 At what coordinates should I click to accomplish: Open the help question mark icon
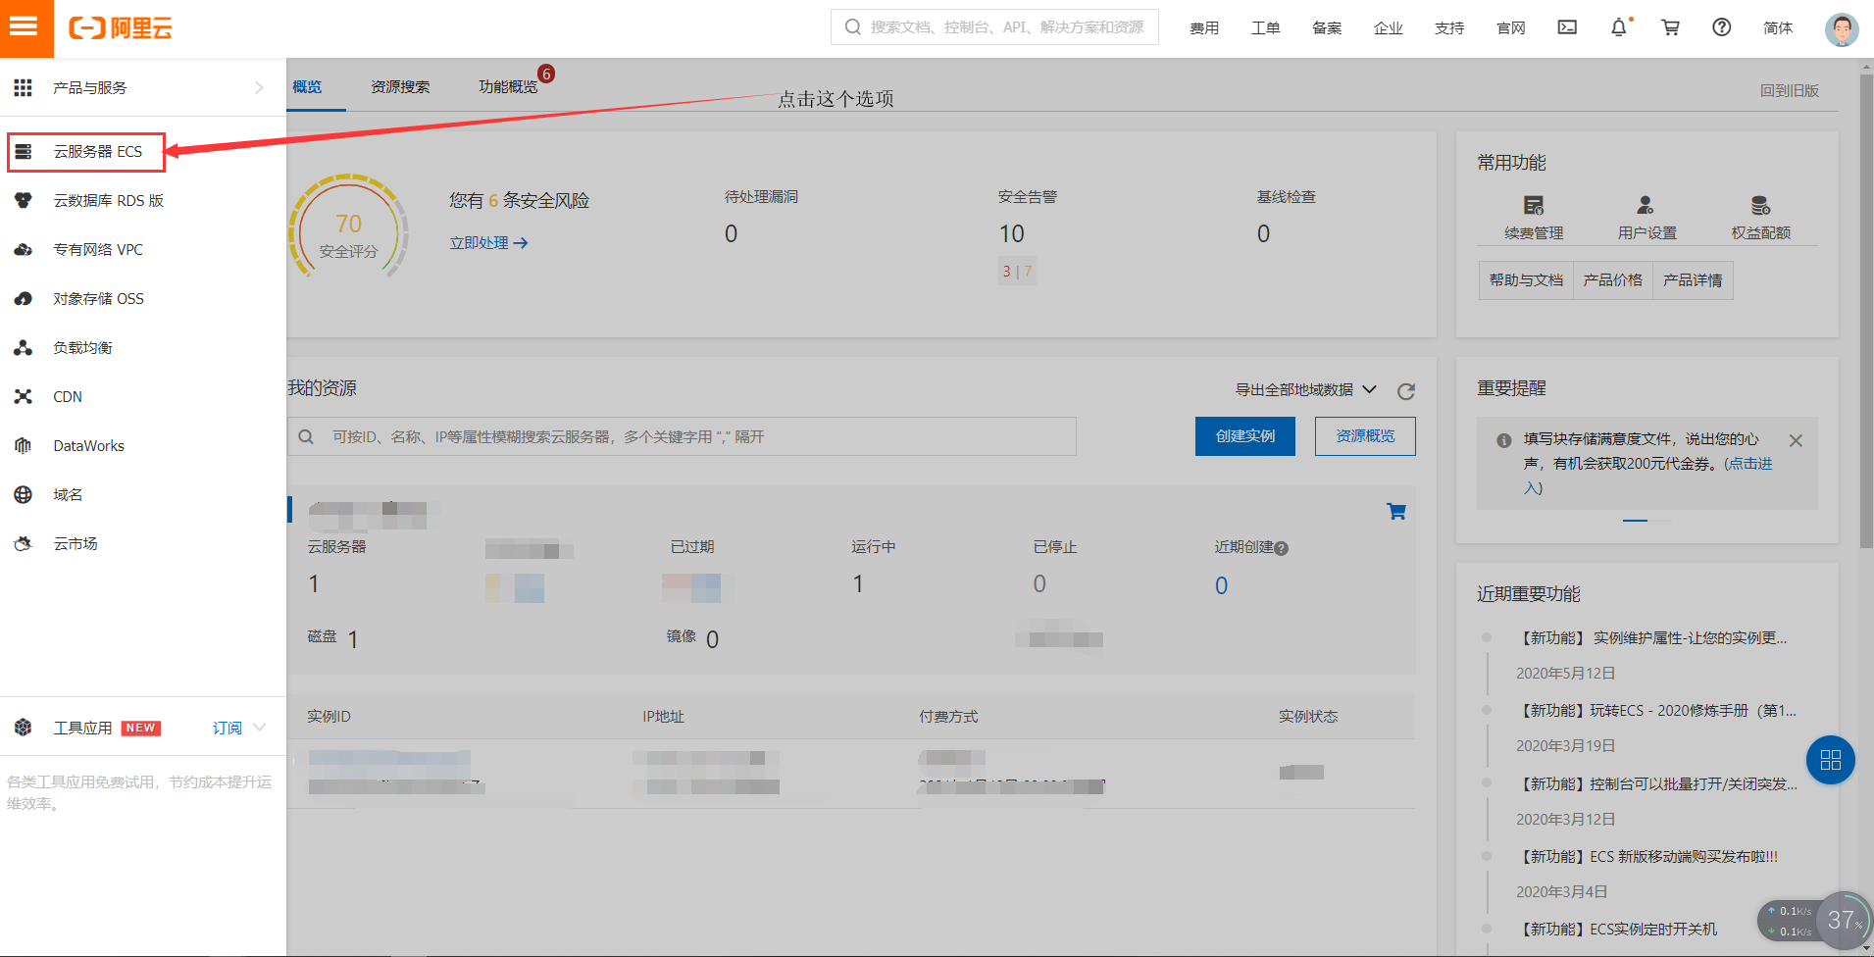tap(1722, 27)
